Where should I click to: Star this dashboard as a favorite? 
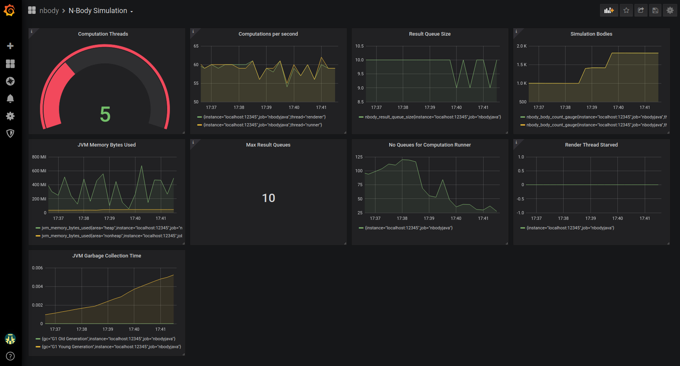pyautogui.click(x=626, y=11)
